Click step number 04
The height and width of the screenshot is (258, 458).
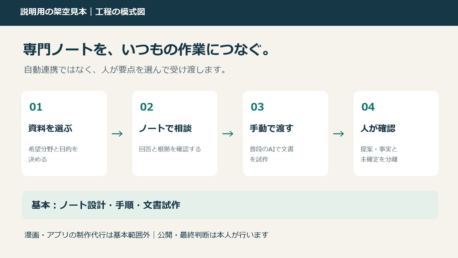click(x=368, y=107)
